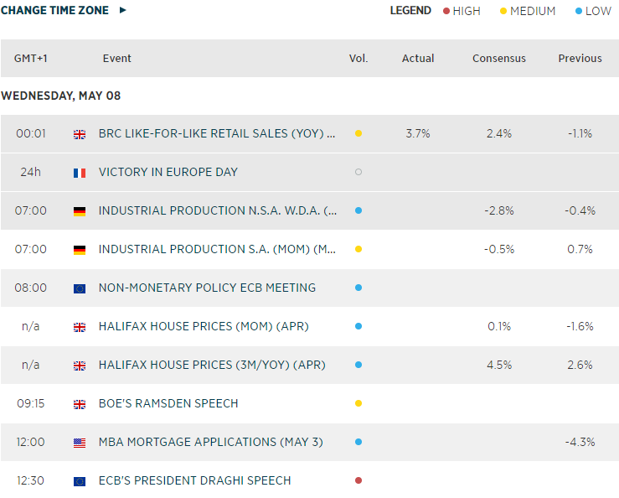Open the Change Time Zone selector
The height and width of the screenshot is (498, 619).
[x=54, y=11]
